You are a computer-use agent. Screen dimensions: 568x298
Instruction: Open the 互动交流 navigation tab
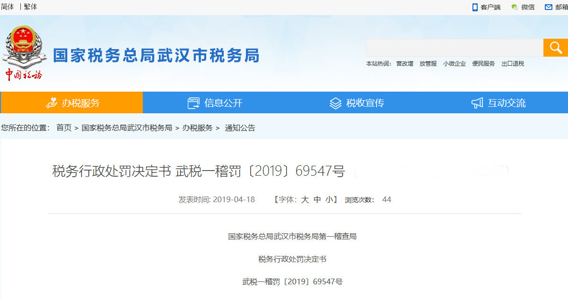[x=507, y=103]
